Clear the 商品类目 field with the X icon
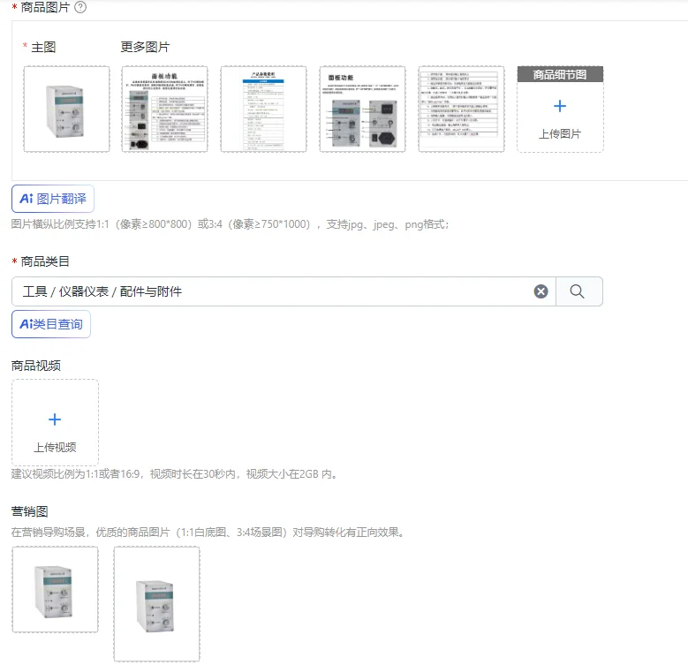Screen dimensions: 688x665 pyautogui.click(x=541, y=291)
